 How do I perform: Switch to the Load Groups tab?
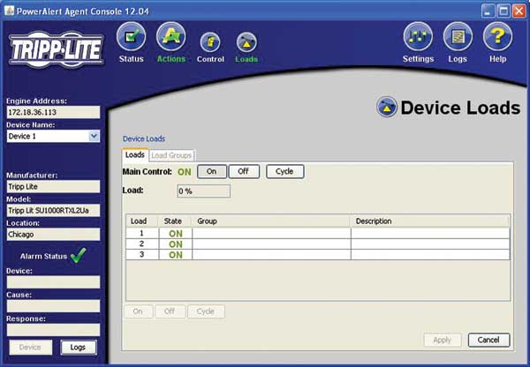coord(171,155)
